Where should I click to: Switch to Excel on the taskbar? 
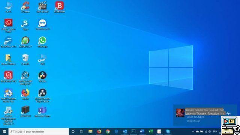point(151,132)
